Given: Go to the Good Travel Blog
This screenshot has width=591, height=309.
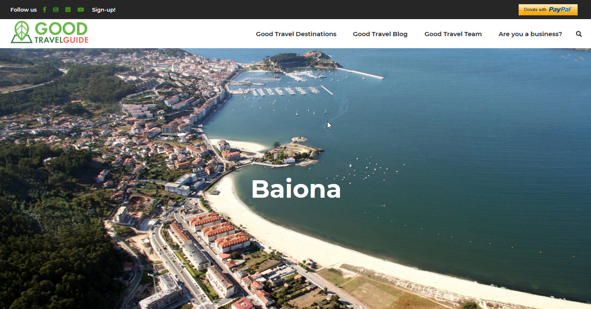Looking at the screenshot, I should coord(380,34).
